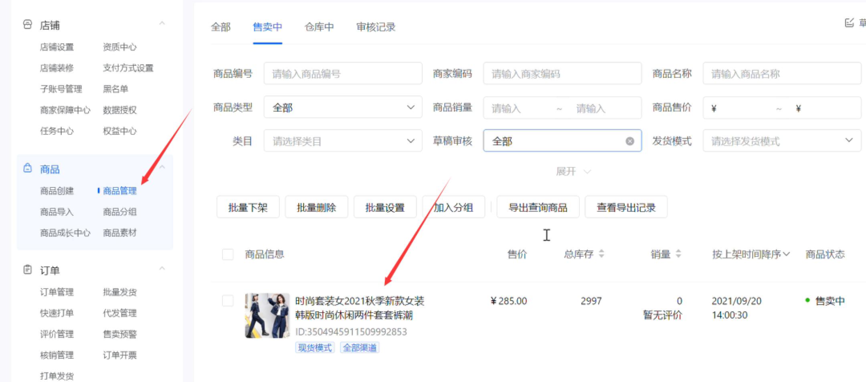Viewport: 866px width, 382px height.
Task: Collapse the 店铺 sidebar section
Action: click(x=162, y=24)
